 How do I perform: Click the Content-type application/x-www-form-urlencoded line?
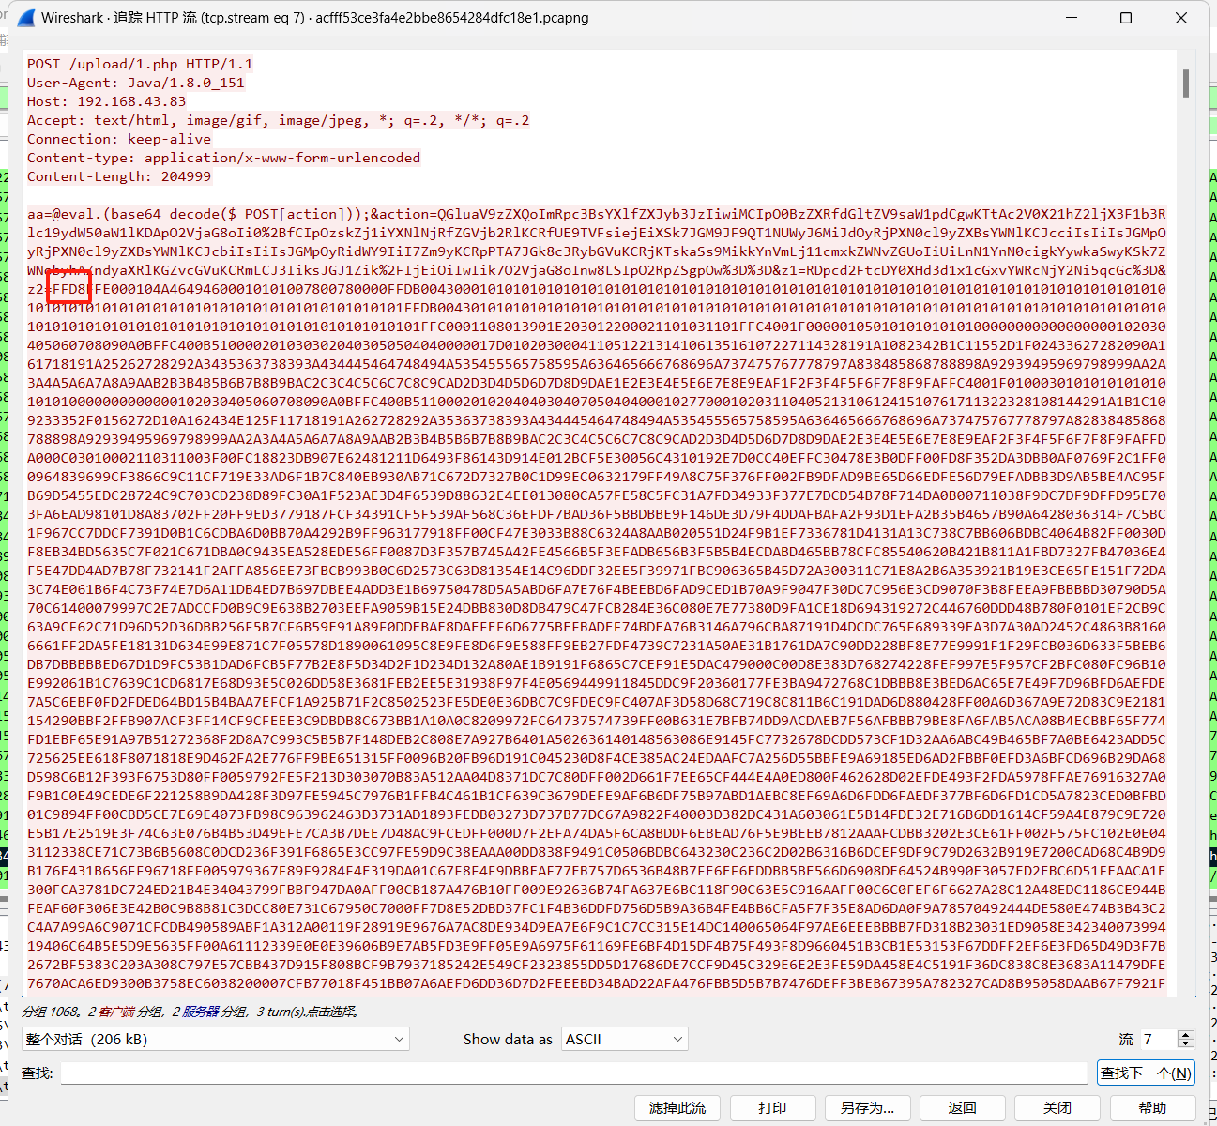tap(223, 158)
